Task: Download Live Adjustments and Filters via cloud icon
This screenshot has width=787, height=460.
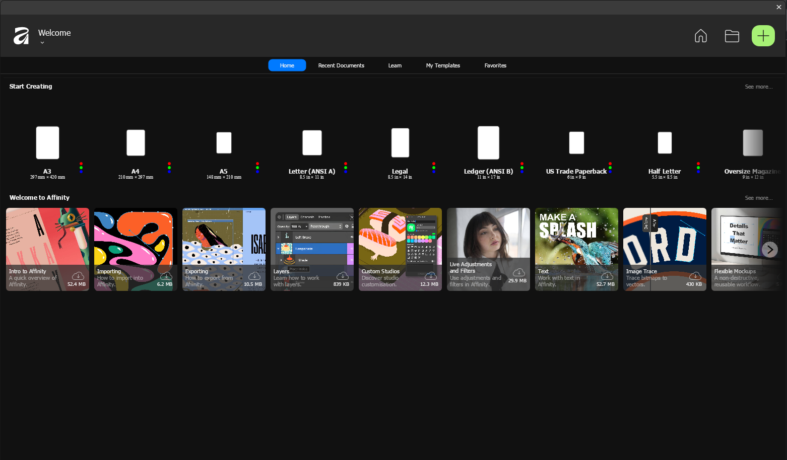Action: click(x=519, y=272)
